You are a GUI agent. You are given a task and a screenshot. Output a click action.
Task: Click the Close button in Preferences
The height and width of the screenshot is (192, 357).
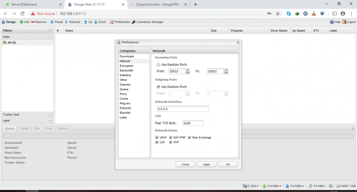185,164
